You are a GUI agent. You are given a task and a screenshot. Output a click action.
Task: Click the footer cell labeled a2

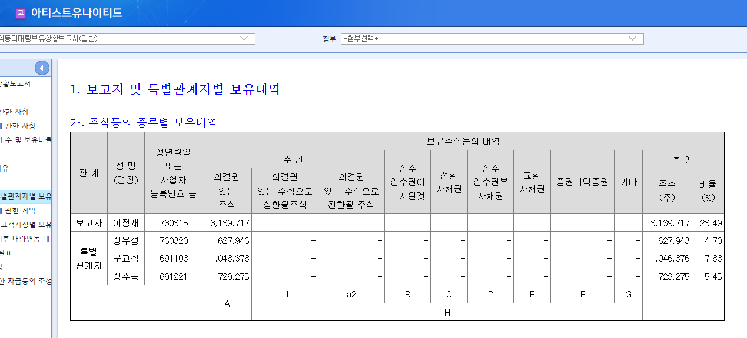point(351,295)
